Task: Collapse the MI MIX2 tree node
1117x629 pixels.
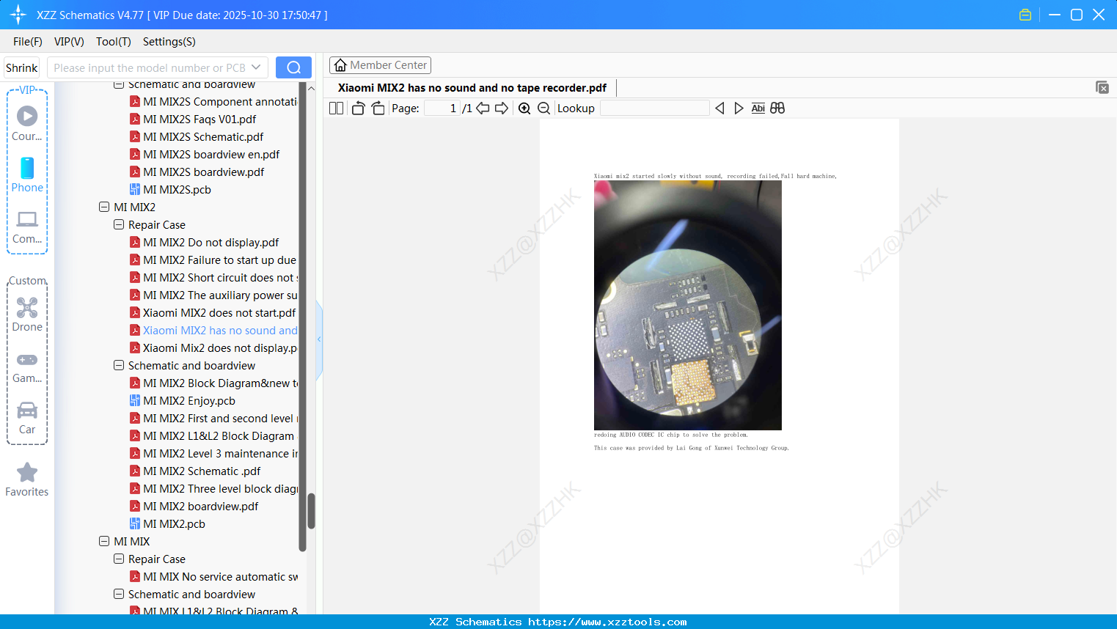Action: (104, 207)
